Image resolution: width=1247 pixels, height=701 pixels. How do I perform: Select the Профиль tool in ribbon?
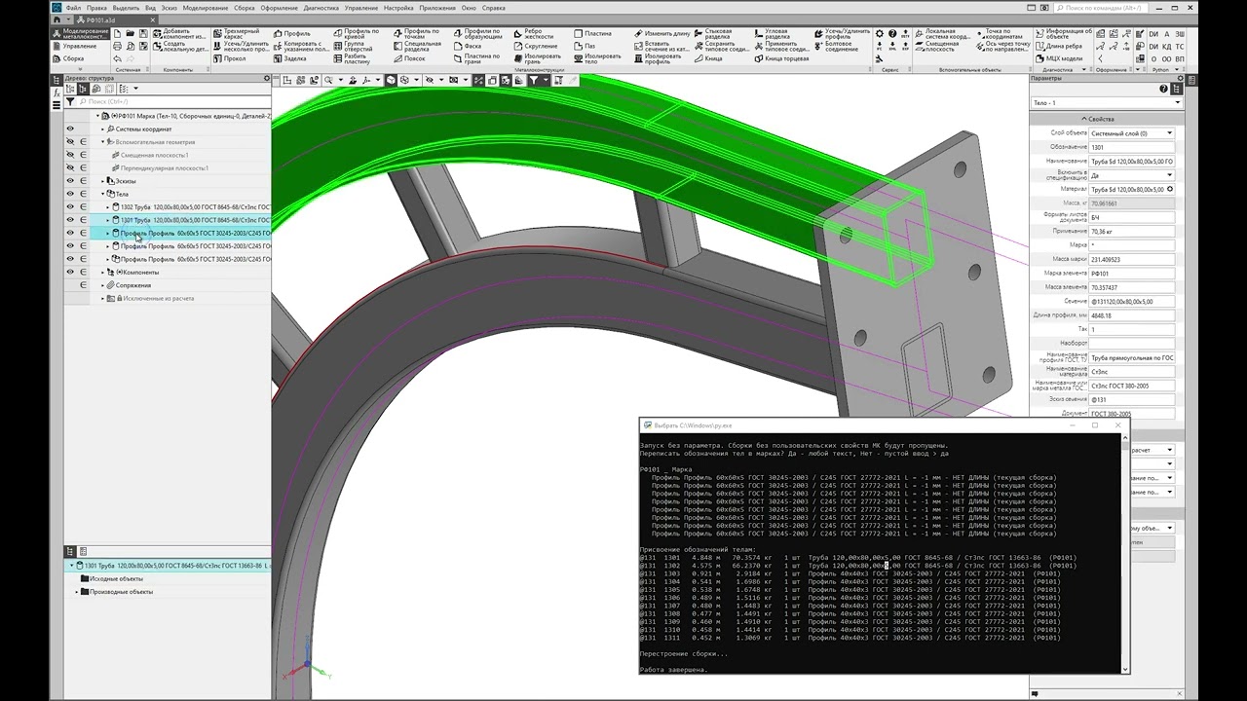click(291, 33)
